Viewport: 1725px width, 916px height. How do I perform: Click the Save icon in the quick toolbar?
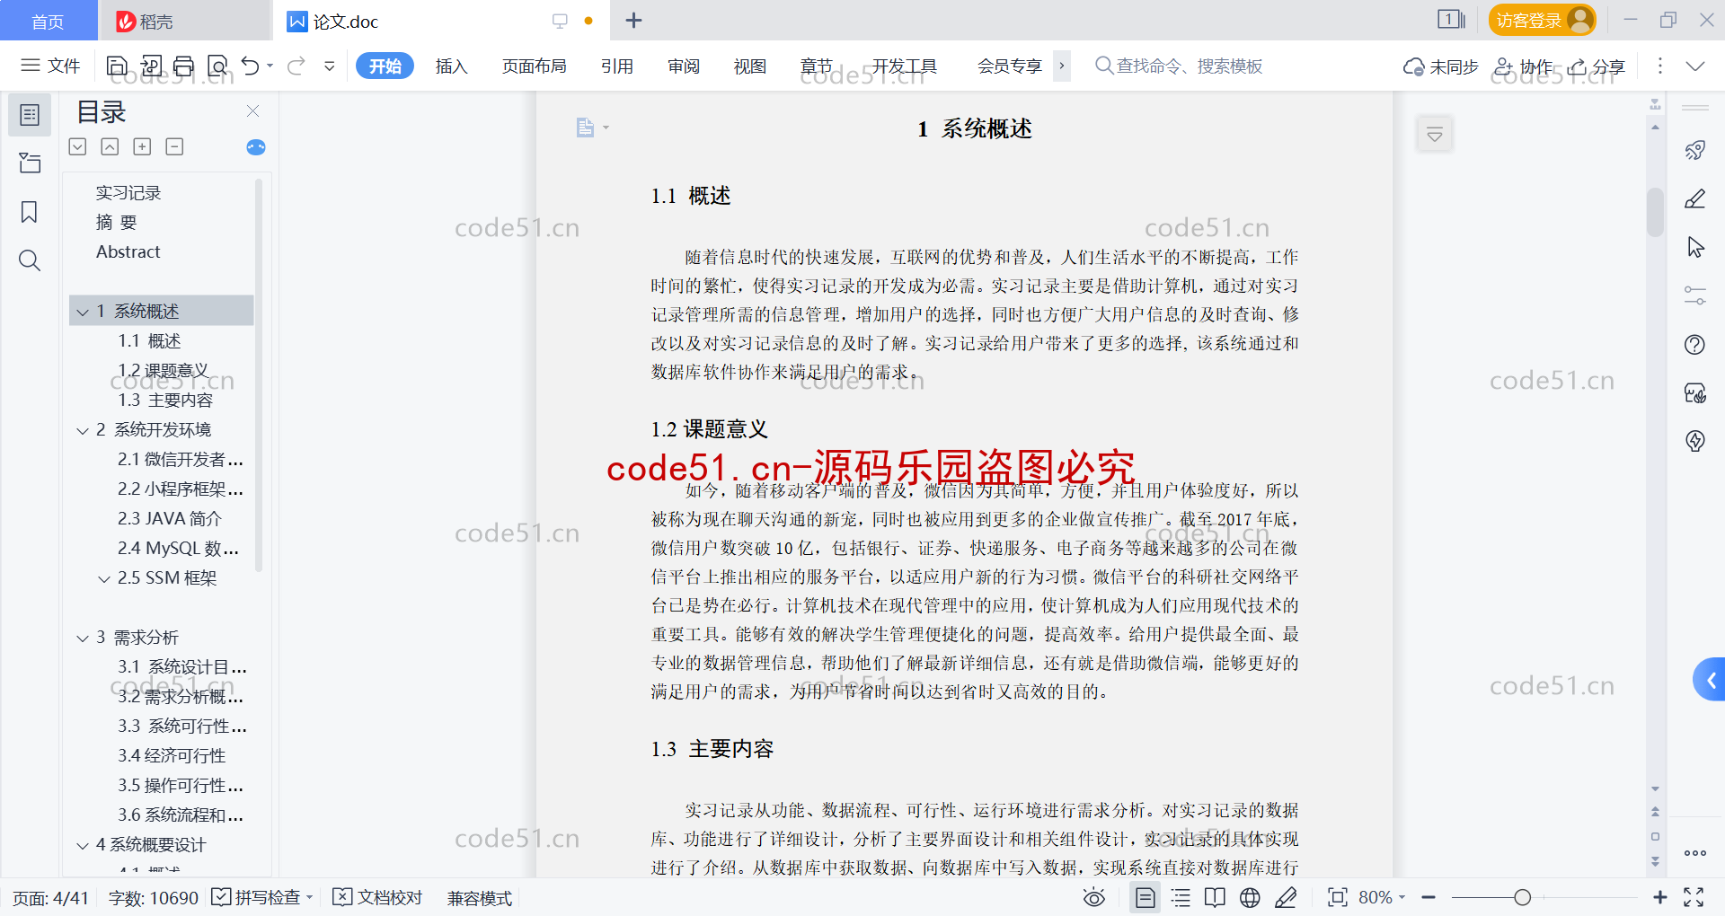click(117, 66)
